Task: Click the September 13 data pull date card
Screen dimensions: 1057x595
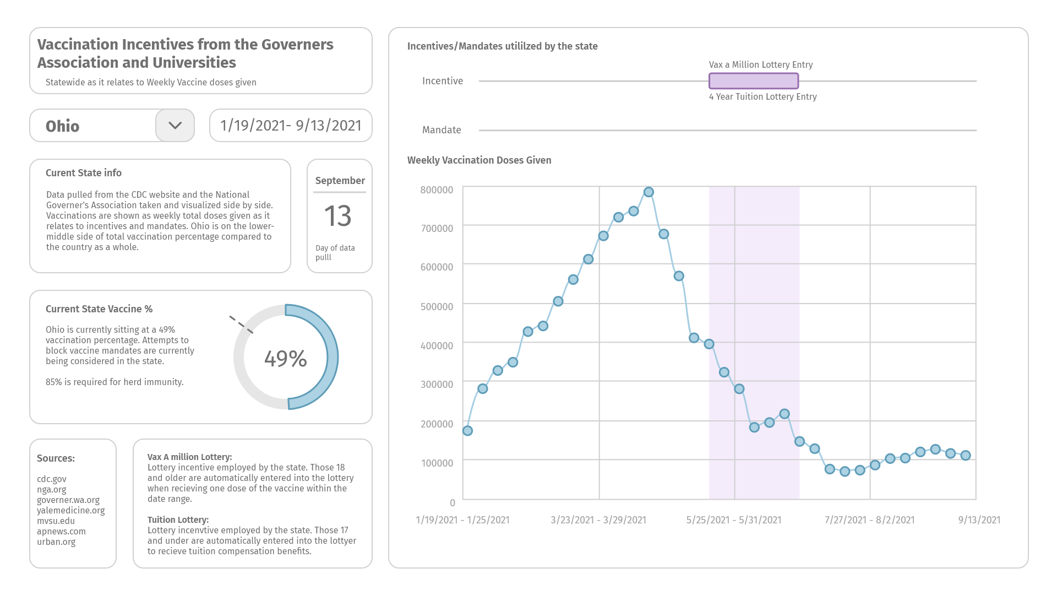Action: [340, 216]
